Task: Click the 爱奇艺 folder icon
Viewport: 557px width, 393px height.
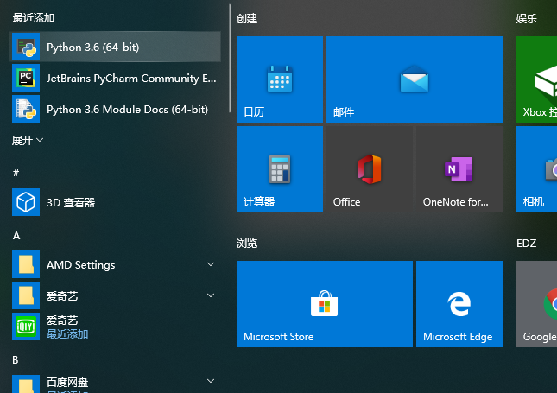Action: pyautogui.click(x=26, y=295)
